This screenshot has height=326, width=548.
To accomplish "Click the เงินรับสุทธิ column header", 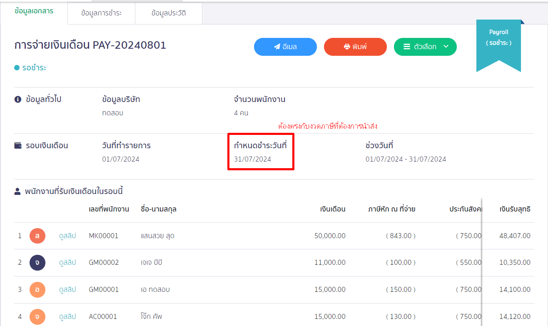I will pyautogui.click(x=515, y=209).
